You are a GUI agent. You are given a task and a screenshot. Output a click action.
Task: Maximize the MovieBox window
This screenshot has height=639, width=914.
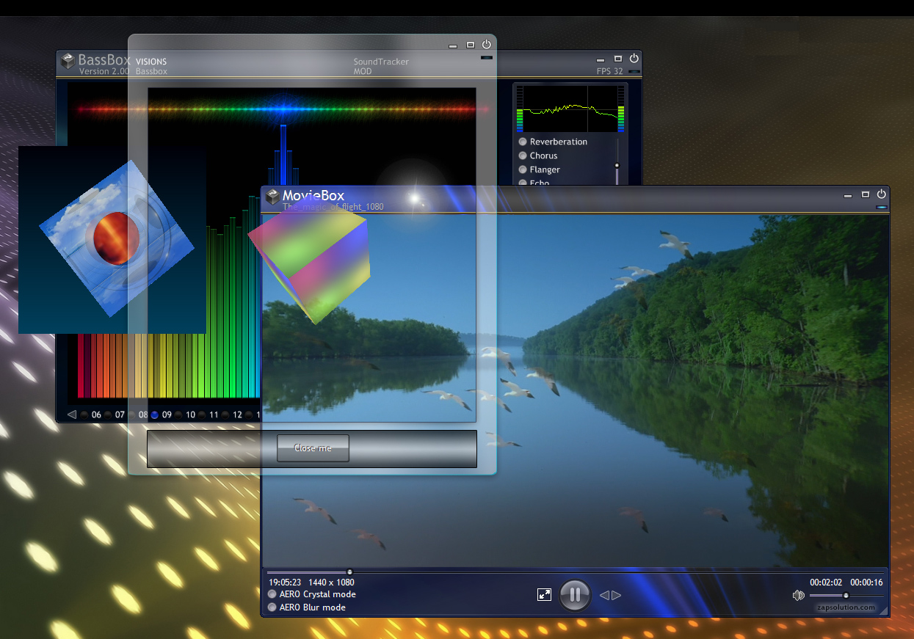point(866,194)
